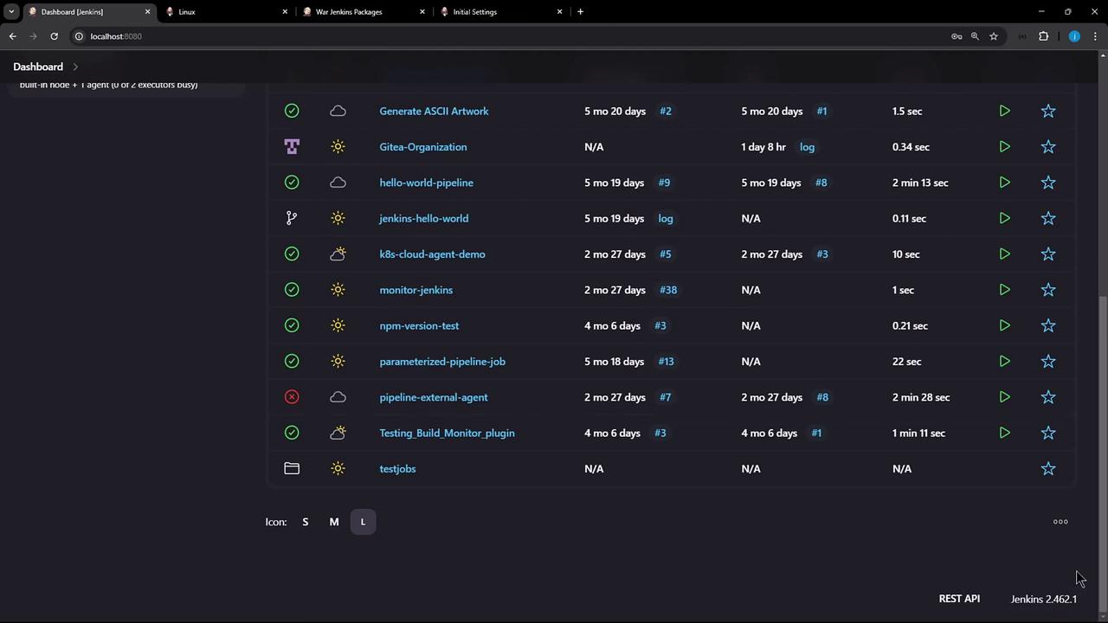The width and height of the screenshot is (1108, 623).
Task: Switch to the Initial Settings tab
Action: 499,12
